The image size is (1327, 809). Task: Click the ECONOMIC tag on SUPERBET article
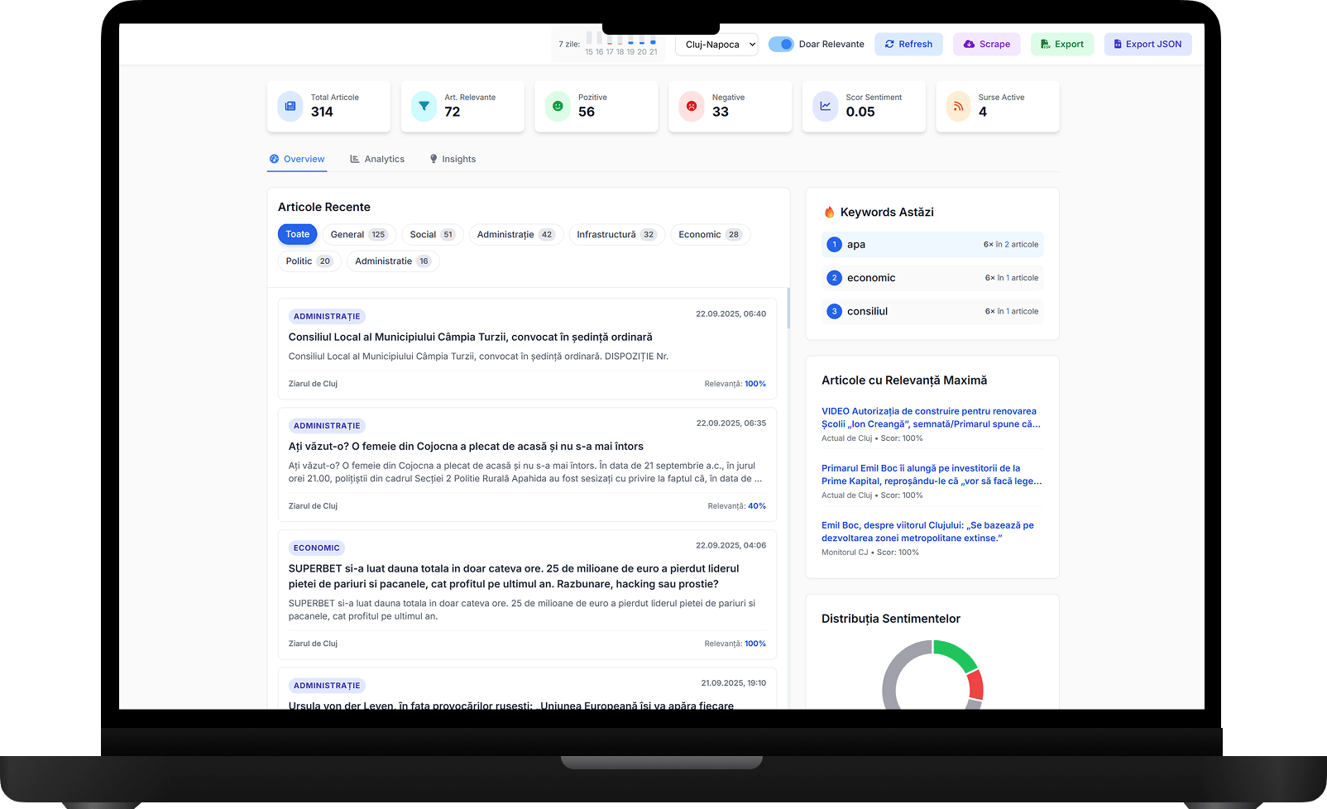[316, 548]
